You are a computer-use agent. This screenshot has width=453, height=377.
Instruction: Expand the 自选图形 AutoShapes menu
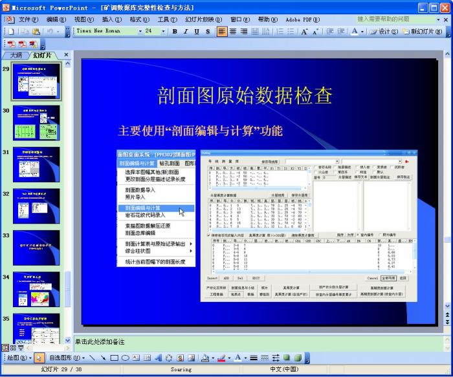(x=66, y=358)
